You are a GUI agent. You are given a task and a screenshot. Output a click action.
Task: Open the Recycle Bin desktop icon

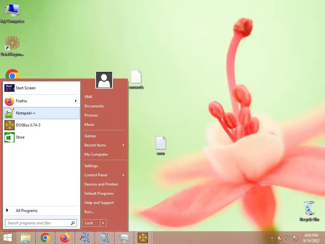pyautogui.click(x=309, y=211)
